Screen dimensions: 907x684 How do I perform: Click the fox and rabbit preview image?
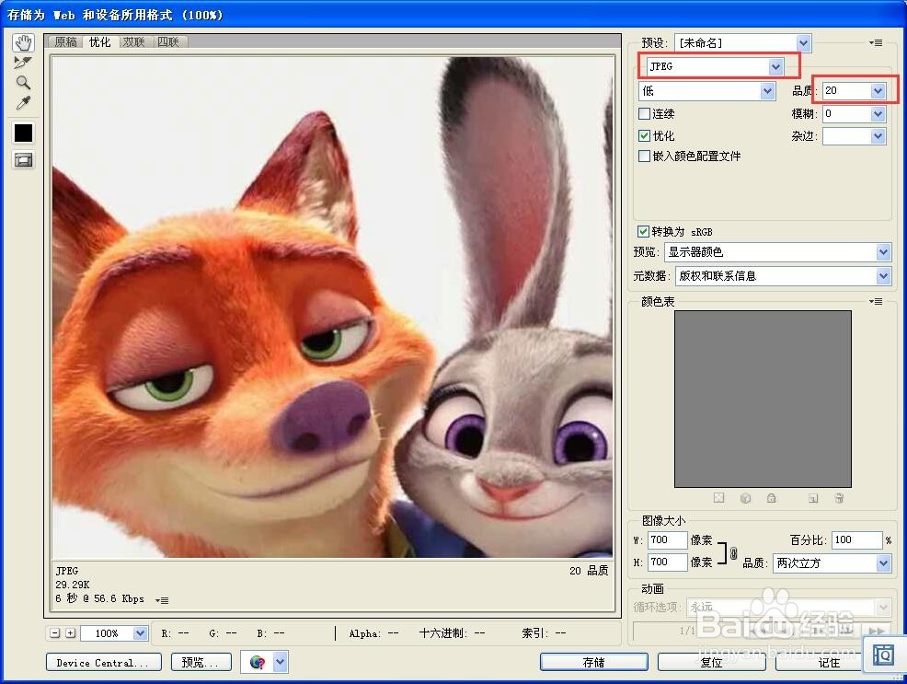pos(332,307)
